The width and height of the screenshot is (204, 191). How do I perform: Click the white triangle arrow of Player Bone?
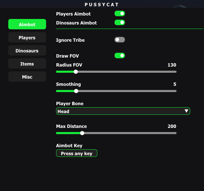click(186, 111)
